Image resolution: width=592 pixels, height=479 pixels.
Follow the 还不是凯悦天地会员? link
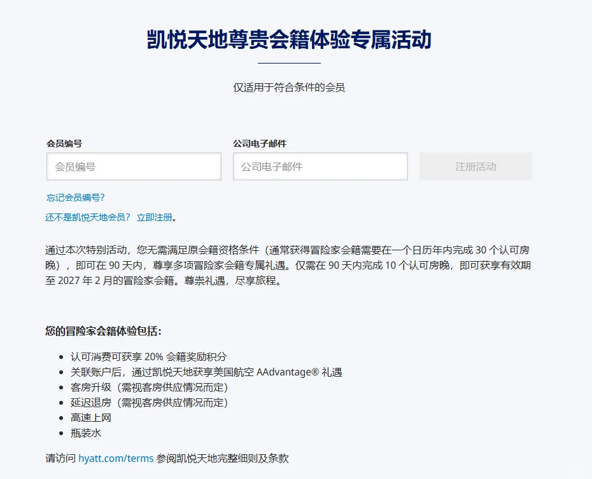click(x=88, y=217)
